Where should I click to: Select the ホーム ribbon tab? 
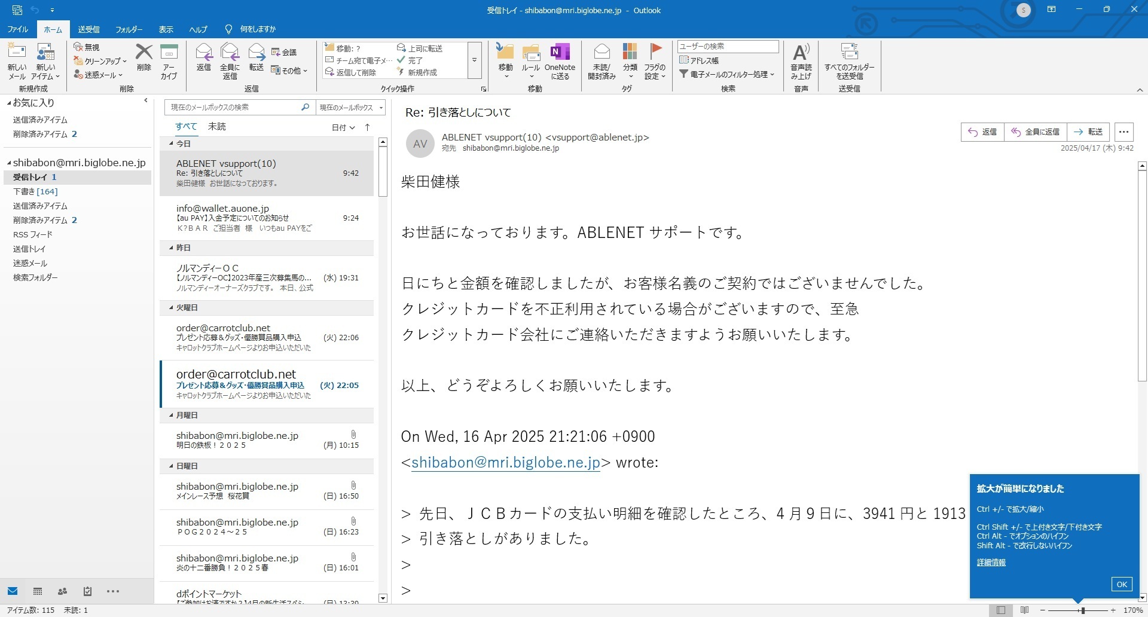tap(53, 29)
